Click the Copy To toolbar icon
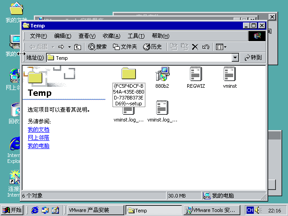This screenshot has height=216, width=288. [x=184, y=47]
